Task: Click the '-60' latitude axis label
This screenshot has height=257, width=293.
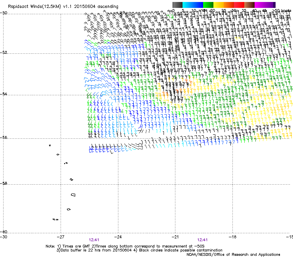Action: coord(4,232)
